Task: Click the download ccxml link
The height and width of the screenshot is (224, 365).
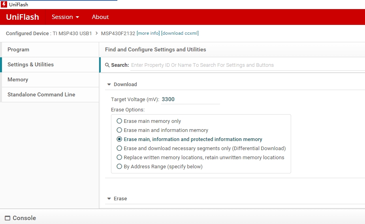Action: [180, 34]
